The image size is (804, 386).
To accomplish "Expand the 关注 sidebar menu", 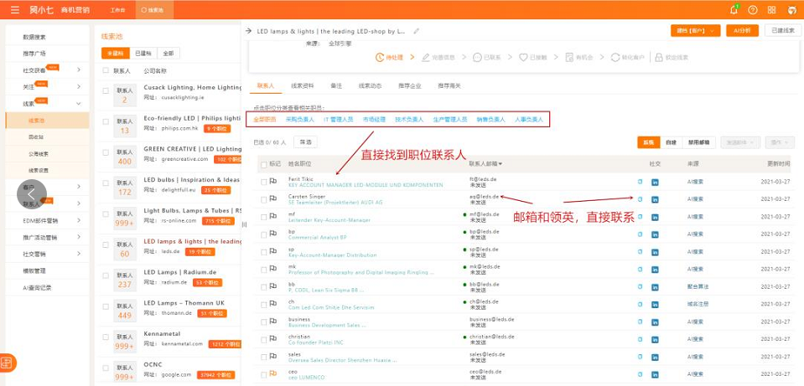I will (79, 86).
